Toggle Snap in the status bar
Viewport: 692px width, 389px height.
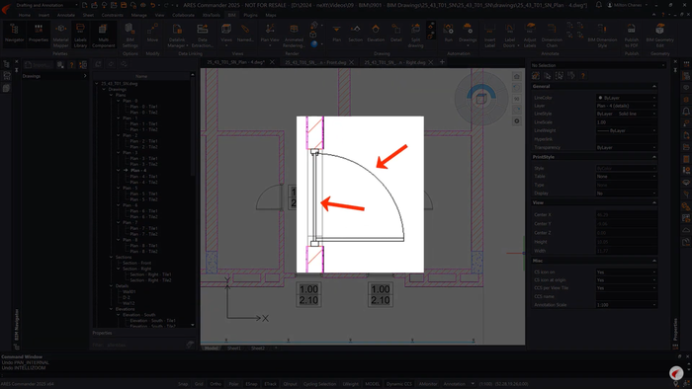(x=183, y=384)
